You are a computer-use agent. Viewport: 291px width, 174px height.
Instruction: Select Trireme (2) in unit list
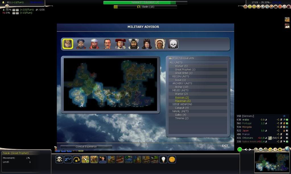tap(182, 118)
